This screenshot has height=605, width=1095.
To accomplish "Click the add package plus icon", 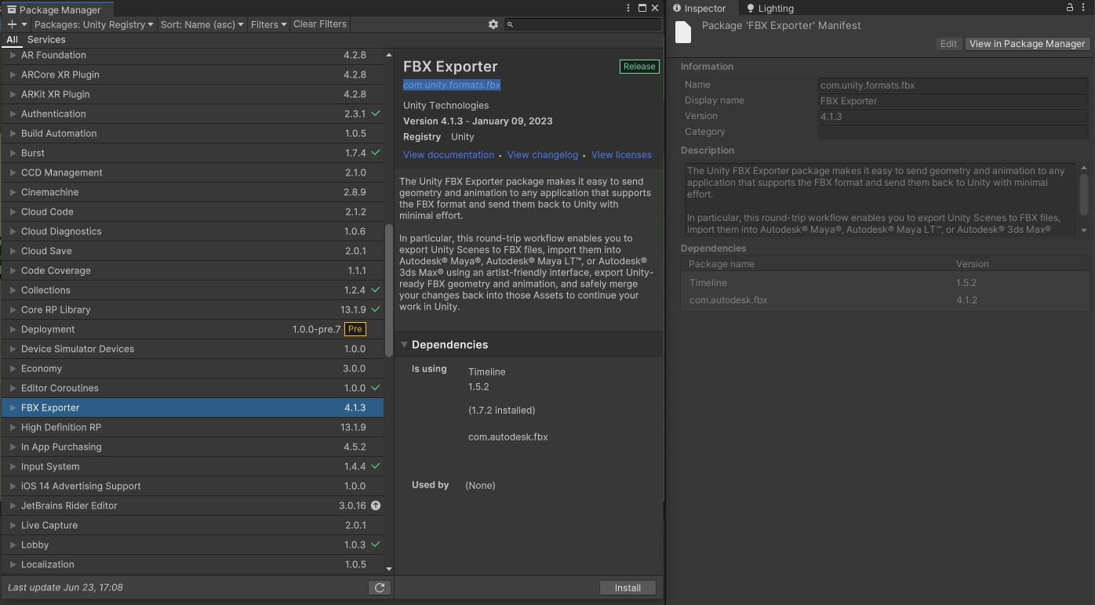I will (x=13, y=24).
